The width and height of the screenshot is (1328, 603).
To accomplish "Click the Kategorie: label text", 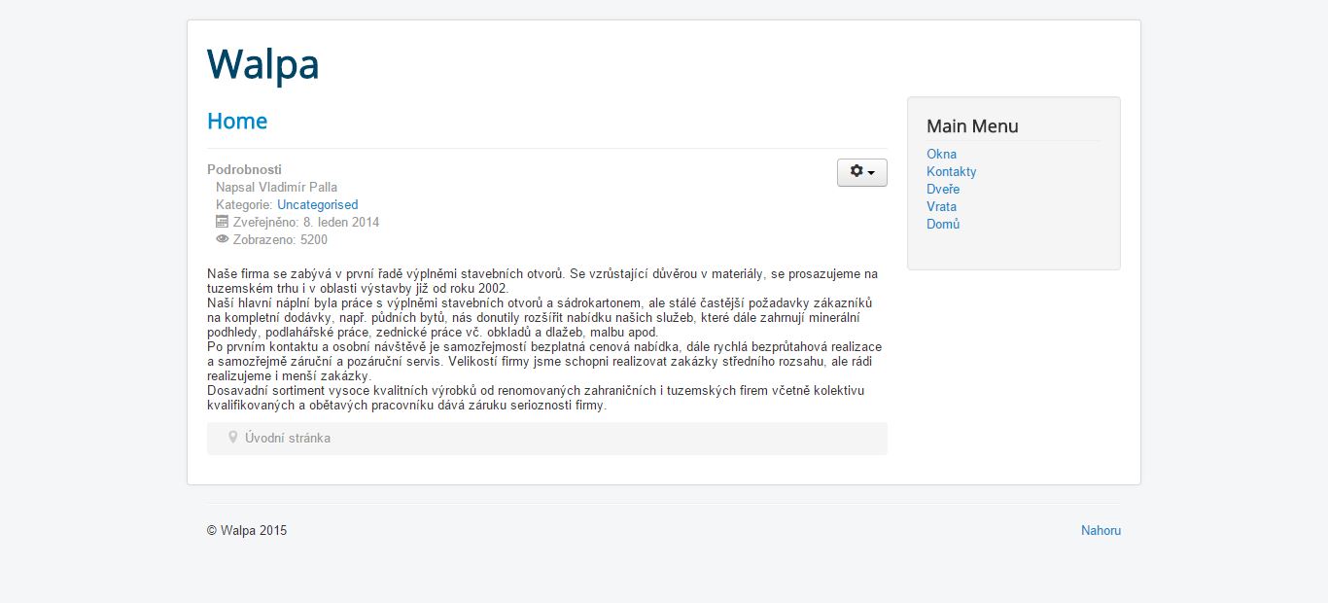I will pos(244,205).
